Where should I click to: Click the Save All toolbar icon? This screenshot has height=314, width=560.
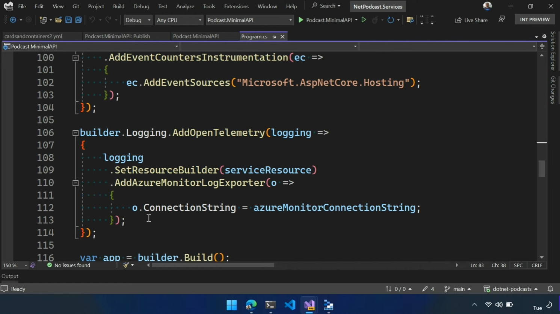78,20
